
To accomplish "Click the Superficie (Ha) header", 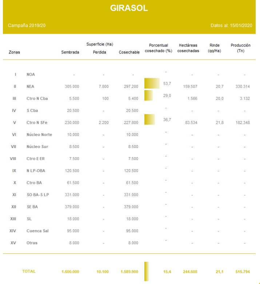I will (x=100, y=44).
